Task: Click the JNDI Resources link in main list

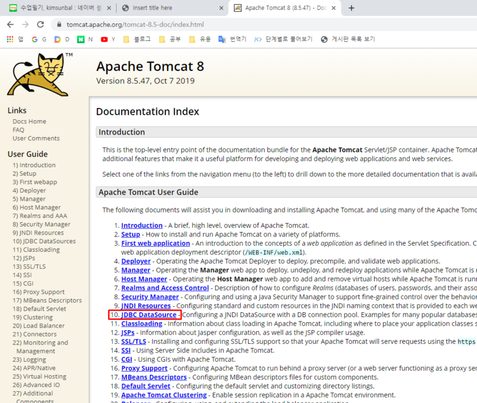Action: pos(146,306)
